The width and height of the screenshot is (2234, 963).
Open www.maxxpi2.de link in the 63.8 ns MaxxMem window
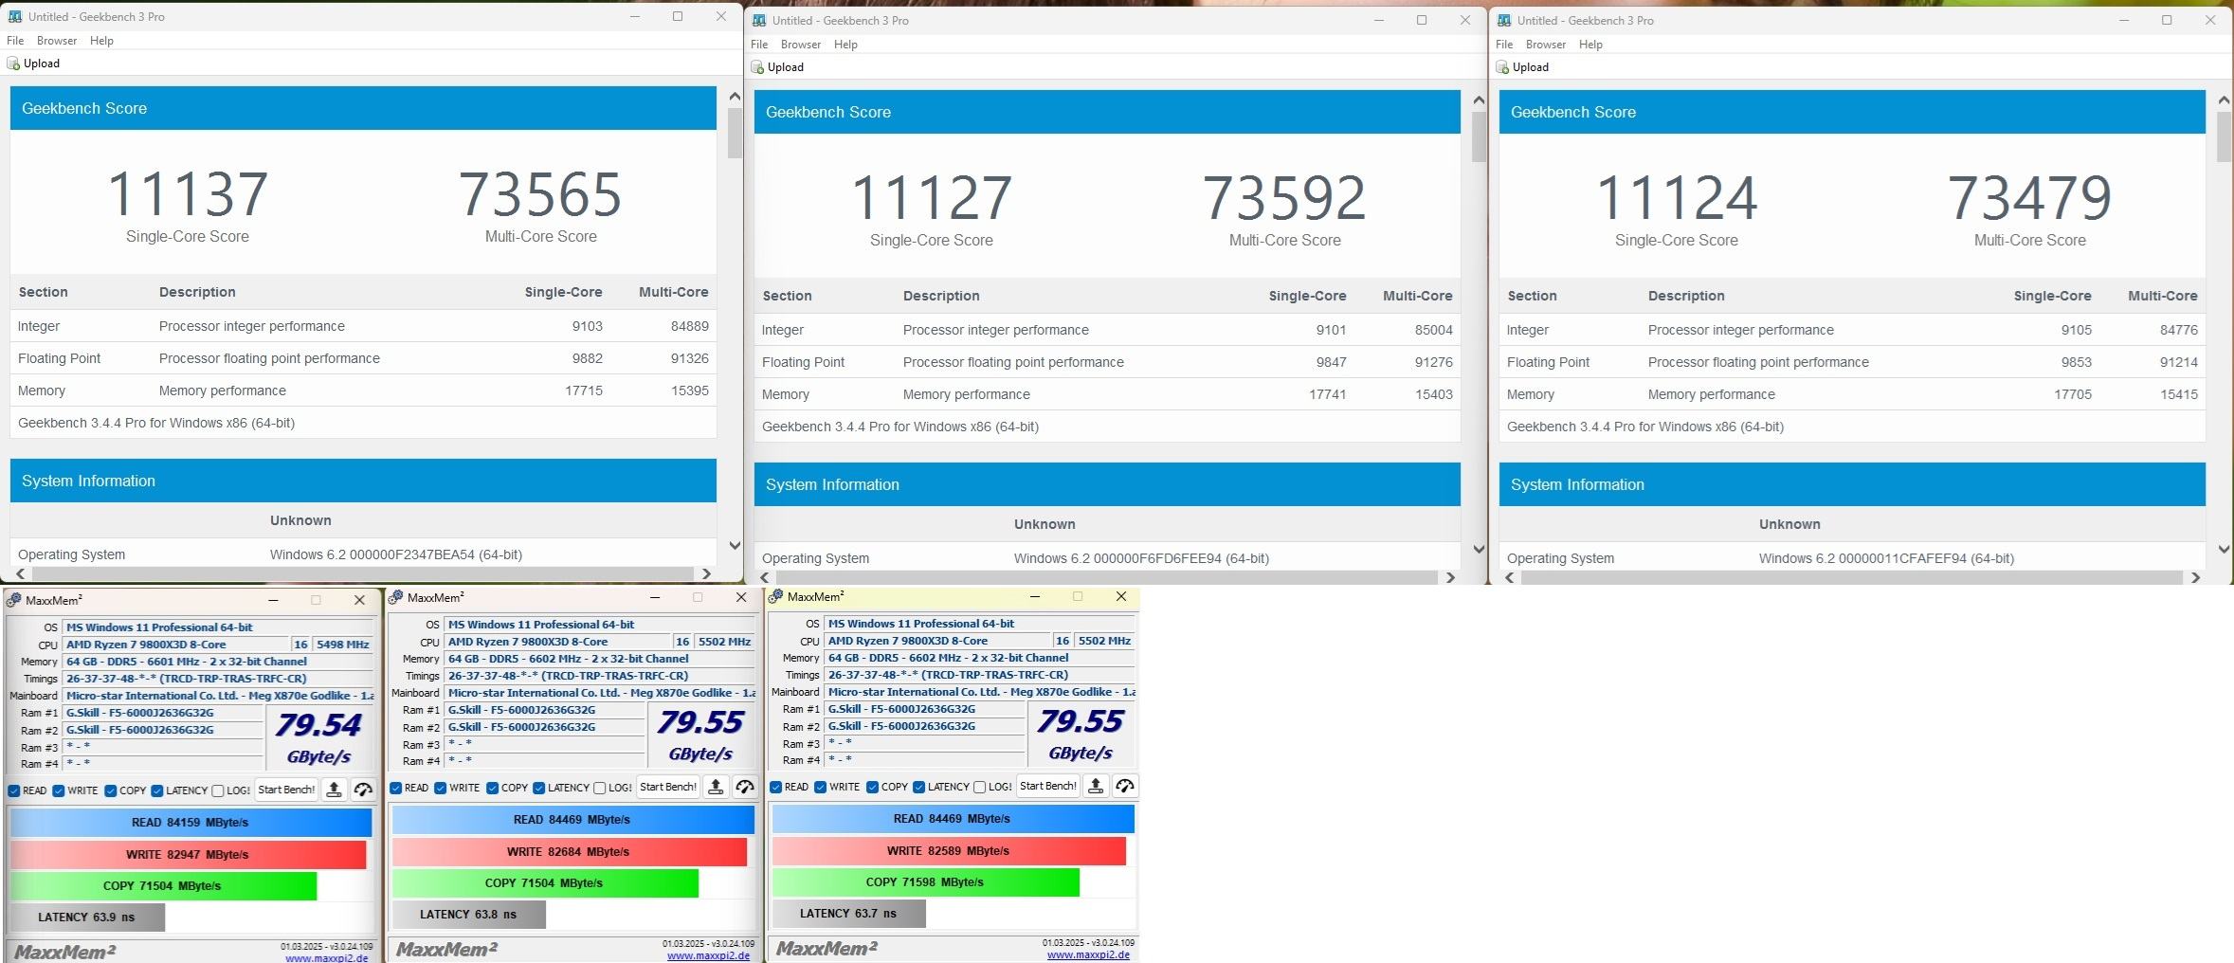click(709, 955)
